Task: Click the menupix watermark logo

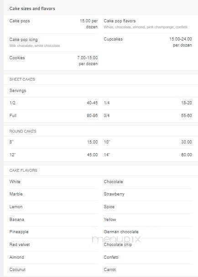Action: tap(116, 239)
